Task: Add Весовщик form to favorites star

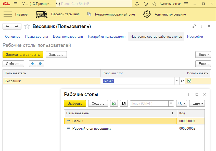Action: 27,26
